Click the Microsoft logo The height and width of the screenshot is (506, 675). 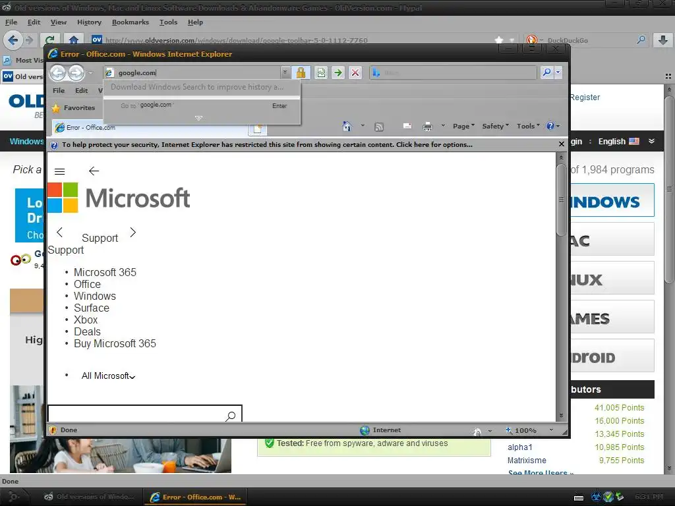119,198
